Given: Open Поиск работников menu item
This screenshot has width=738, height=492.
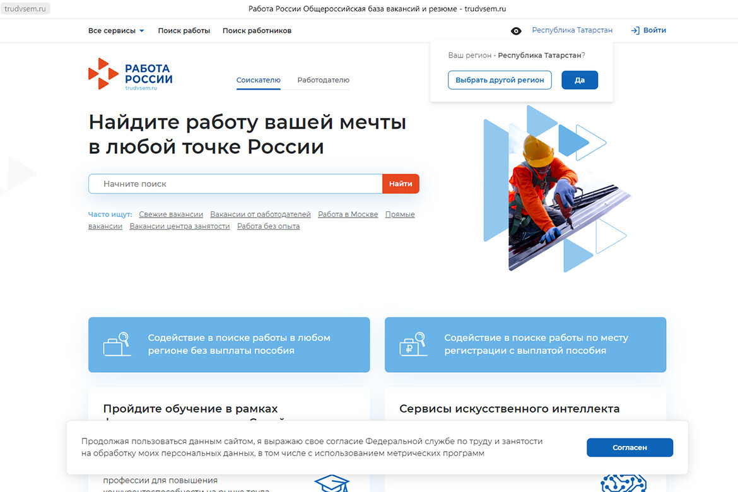Looking at the screenshot, I should pyautogui.click(x=257, y=31).
